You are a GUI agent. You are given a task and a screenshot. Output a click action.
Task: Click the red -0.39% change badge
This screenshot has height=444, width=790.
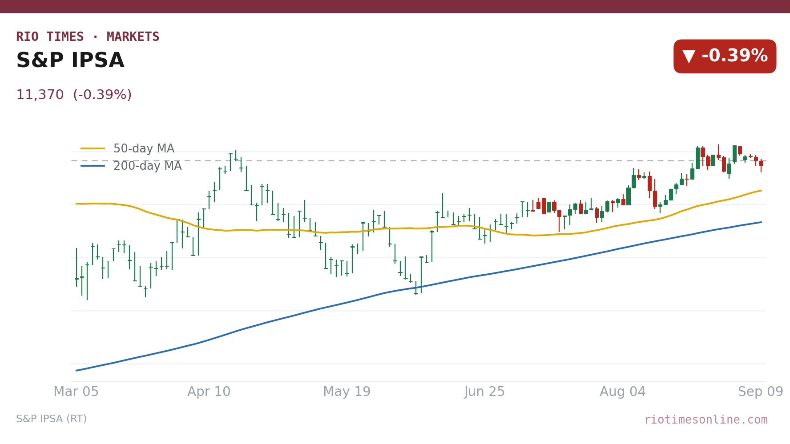(725, 56)
